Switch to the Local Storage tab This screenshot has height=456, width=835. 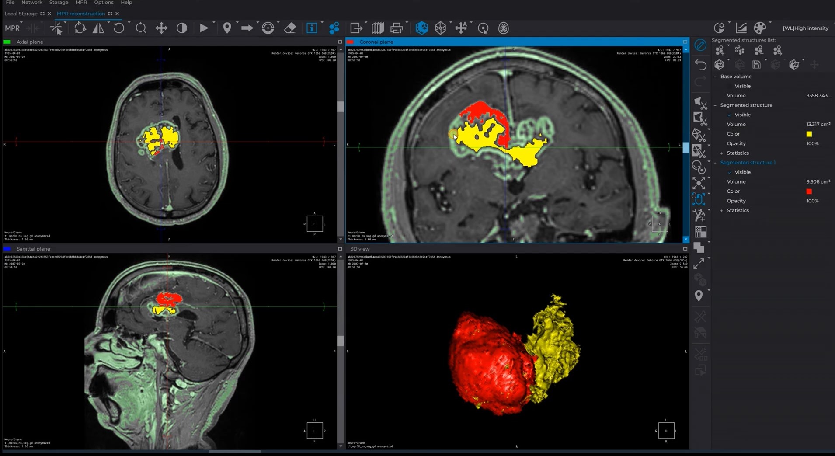tap(21, 14)
